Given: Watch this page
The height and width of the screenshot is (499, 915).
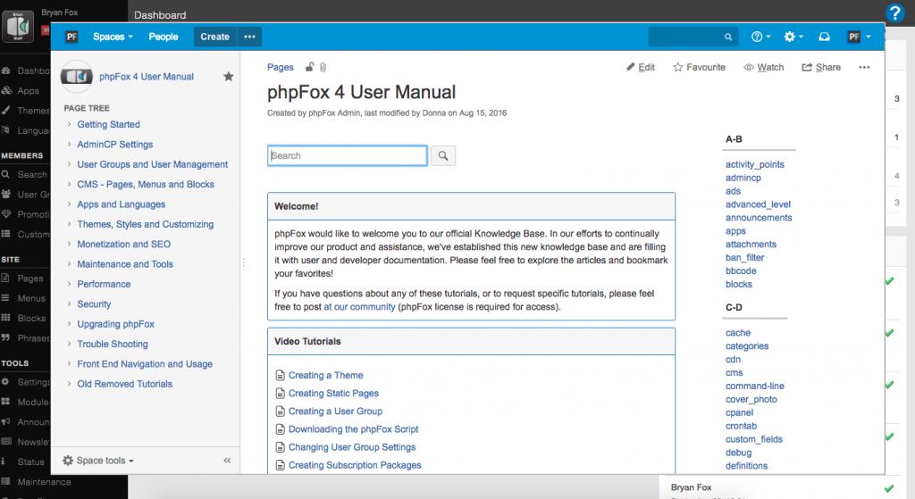Looking at the screenshot, I should (763, 67).
